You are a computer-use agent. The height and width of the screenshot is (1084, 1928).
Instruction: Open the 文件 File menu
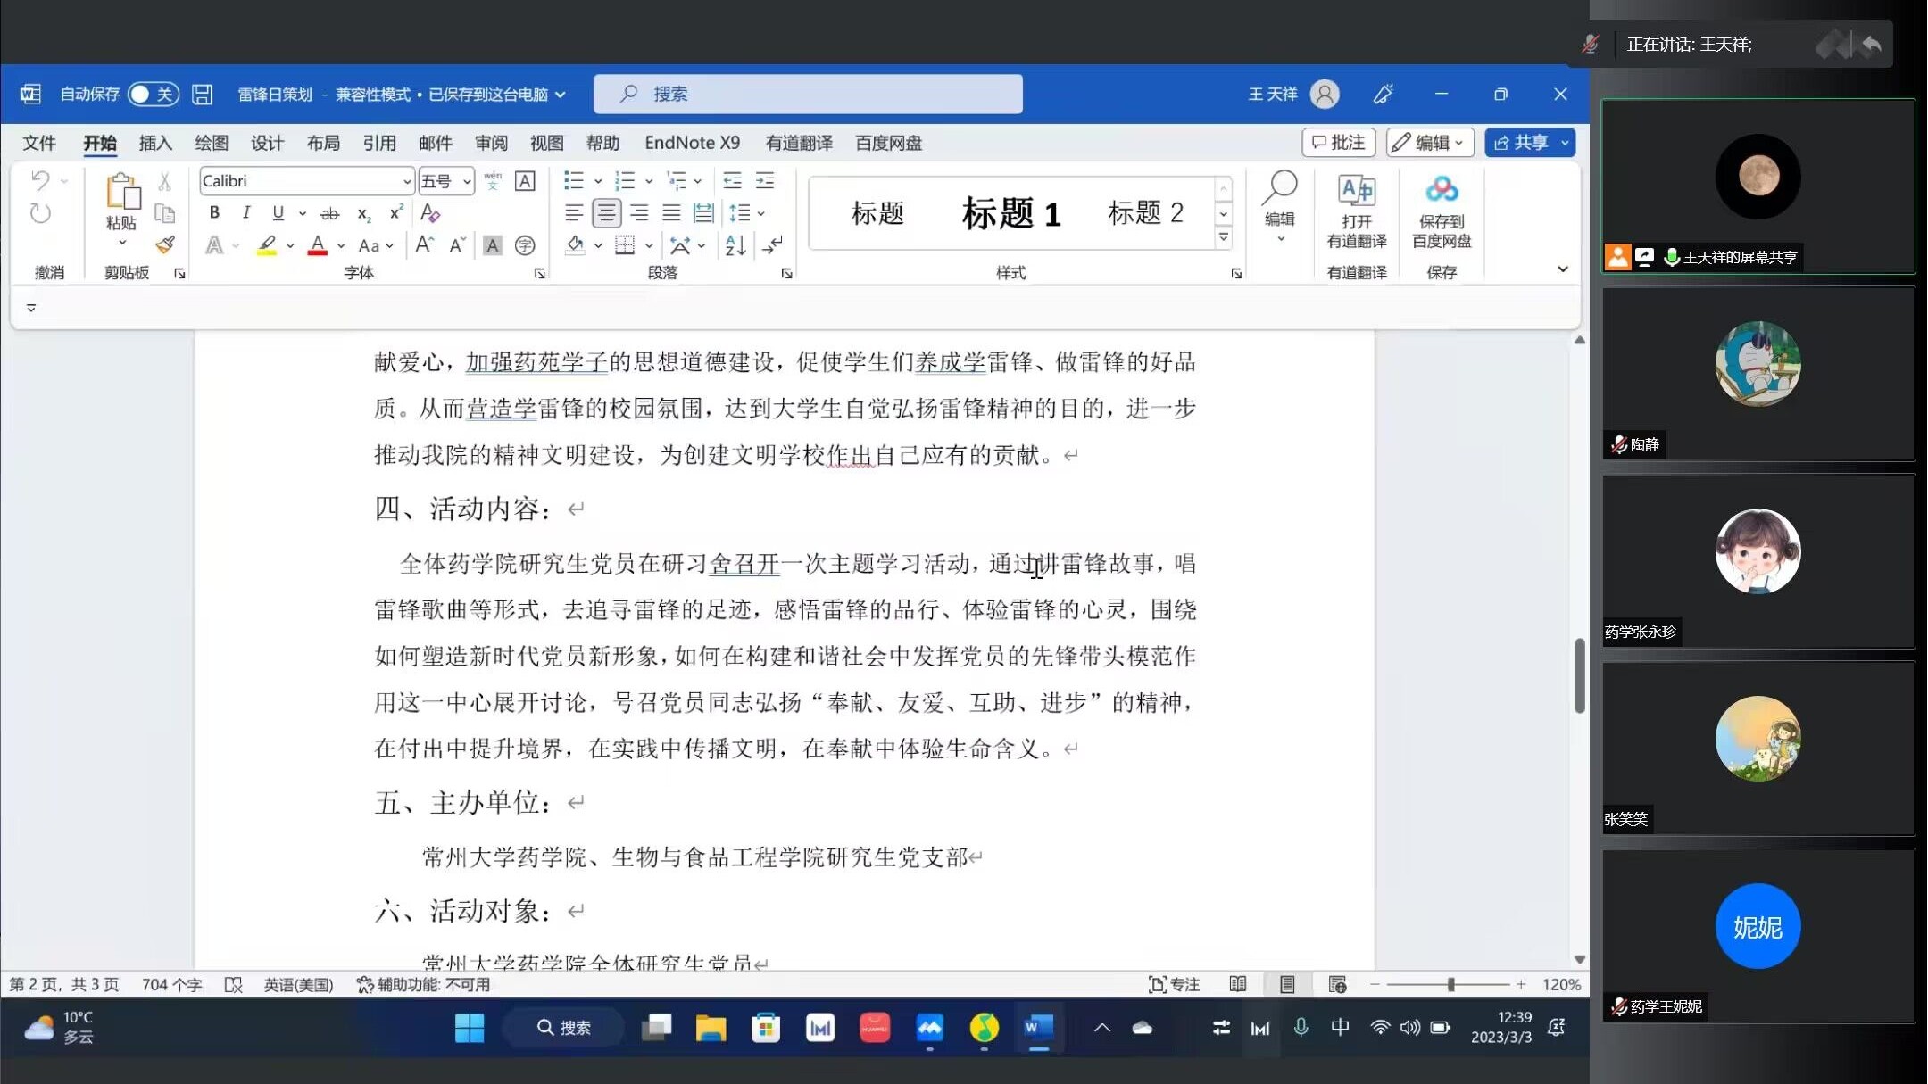click(x=39, y=143)
